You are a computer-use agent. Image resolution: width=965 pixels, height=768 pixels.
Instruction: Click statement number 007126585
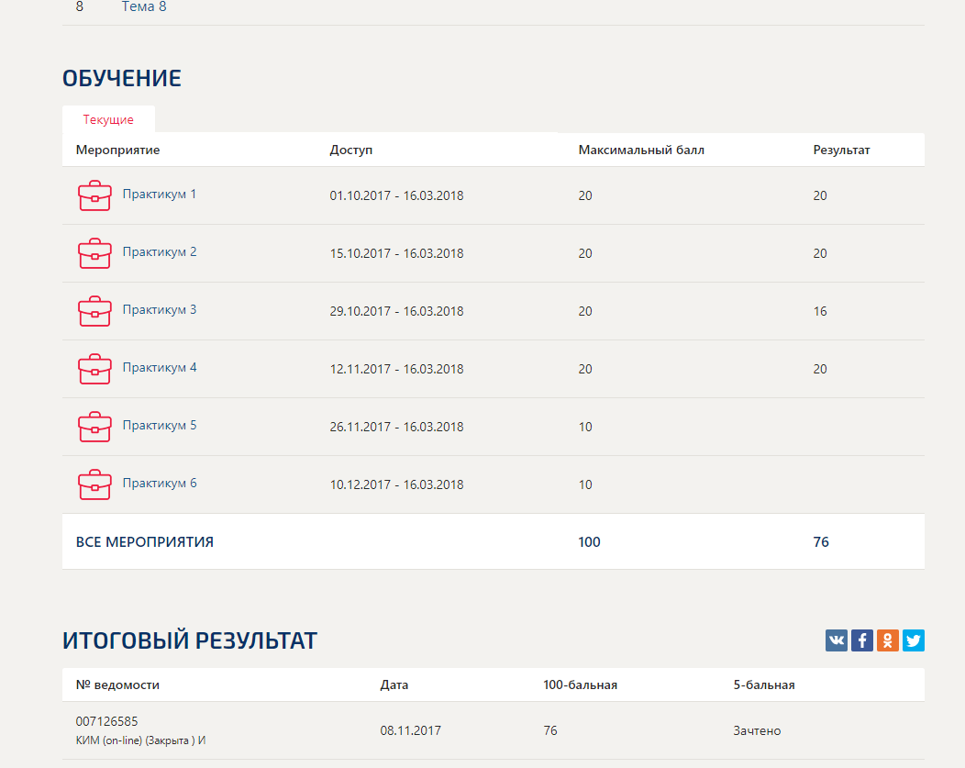107,721
